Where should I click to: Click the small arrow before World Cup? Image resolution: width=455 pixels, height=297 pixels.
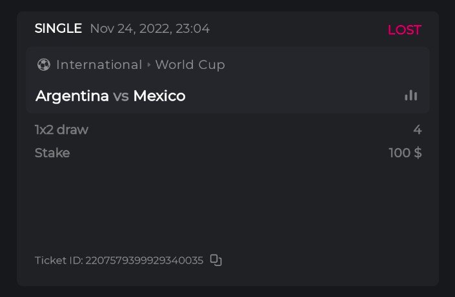(148, 65)
